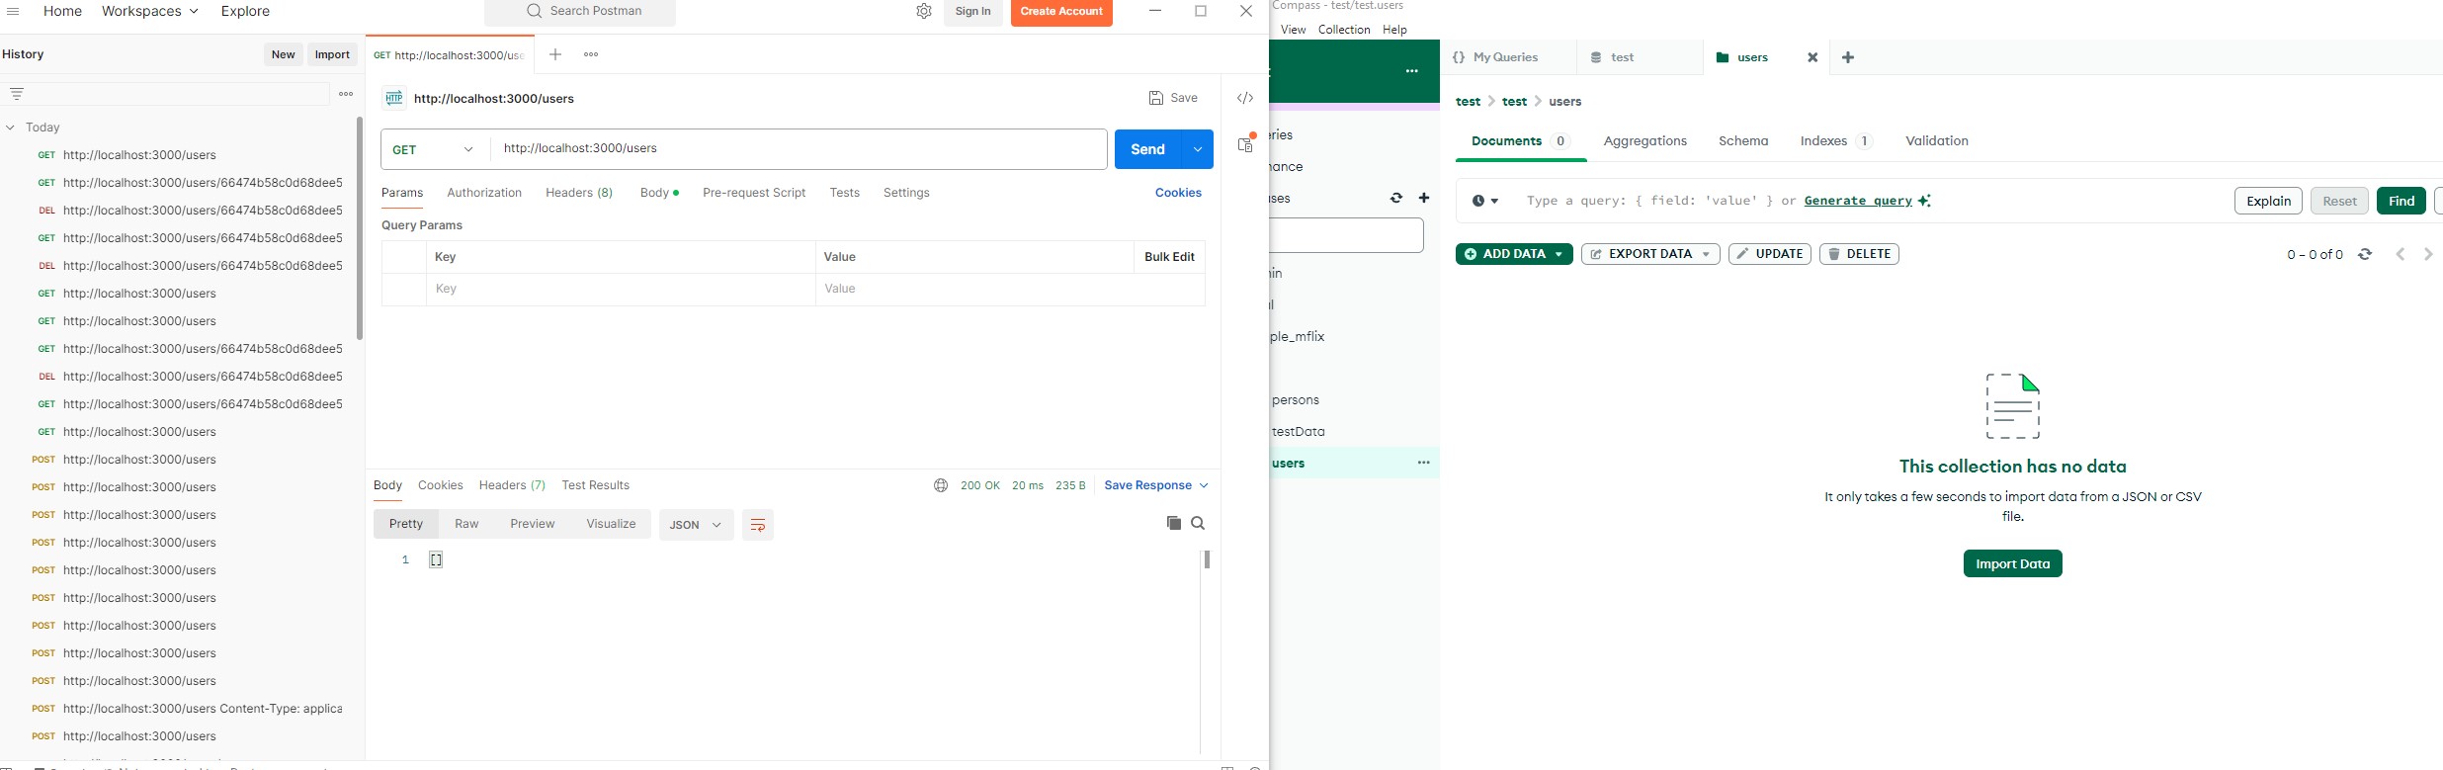Image resolution: width=2443 pixels, height=770 pixels.
Task: Collapse the Today history group
Action: [11, 128]
